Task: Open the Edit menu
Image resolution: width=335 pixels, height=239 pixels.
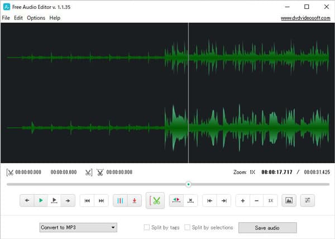Action: [x=18, y=18]
